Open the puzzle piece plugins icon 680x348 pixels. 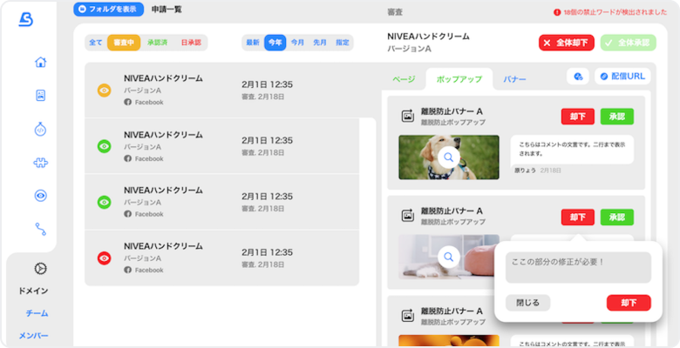coord(40,163)
